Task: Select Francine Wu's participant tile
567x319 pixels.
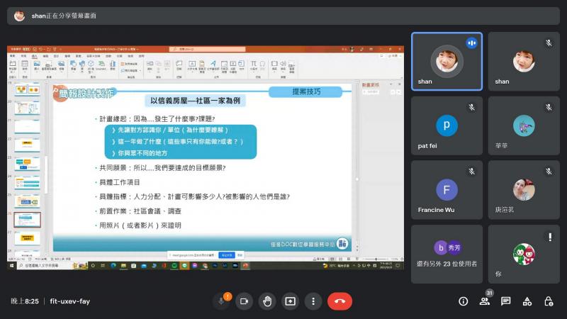Action: (x=447, y=190)
